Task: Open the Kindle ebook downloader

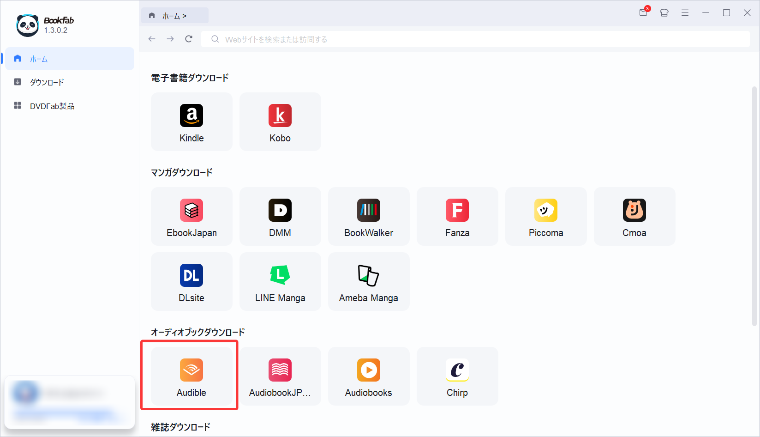Action: point(191,121)
